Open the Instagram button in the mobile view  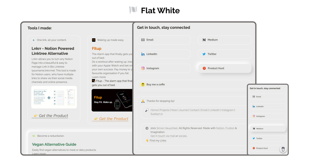[x=267, y=116]
